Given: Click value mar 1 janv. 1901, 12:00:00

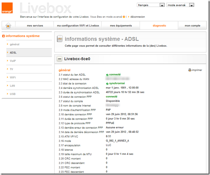Looking at the screenshot, I should [122, 88].
